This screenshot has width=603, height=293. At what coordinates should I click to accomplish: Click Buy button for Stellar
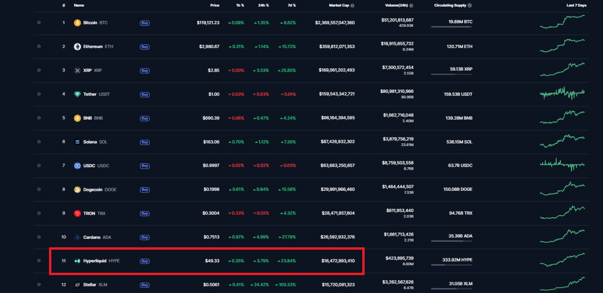[145, 285]
